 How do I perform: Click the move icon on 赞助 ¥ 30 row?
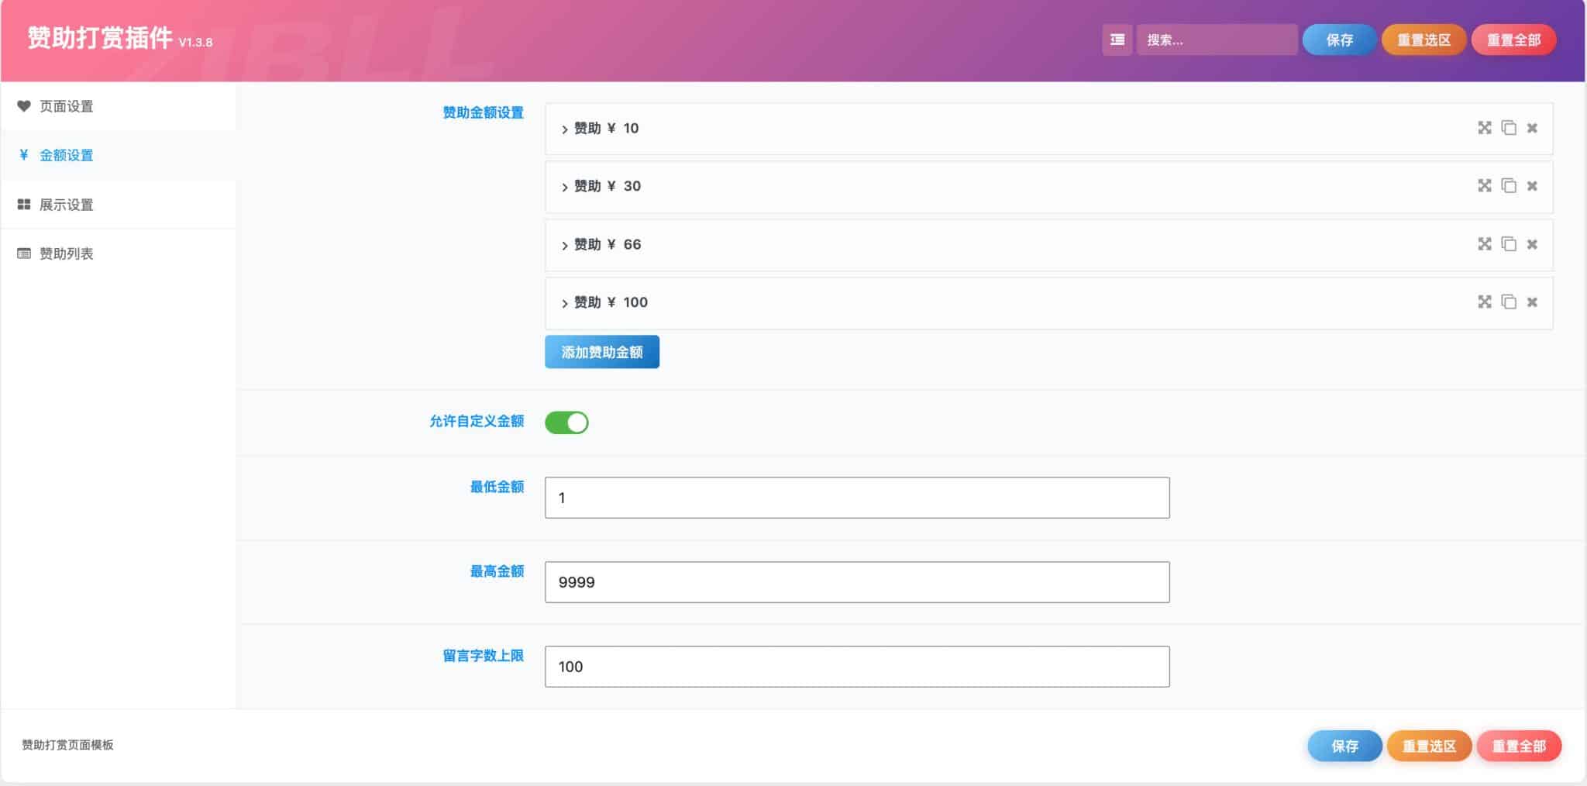click(1484, 185)
